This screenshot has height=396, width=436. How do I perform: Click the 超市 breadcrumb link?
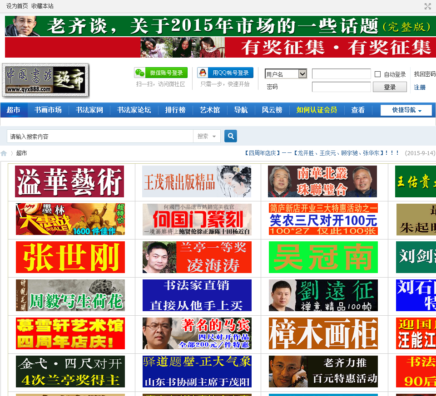click(21, 153)
